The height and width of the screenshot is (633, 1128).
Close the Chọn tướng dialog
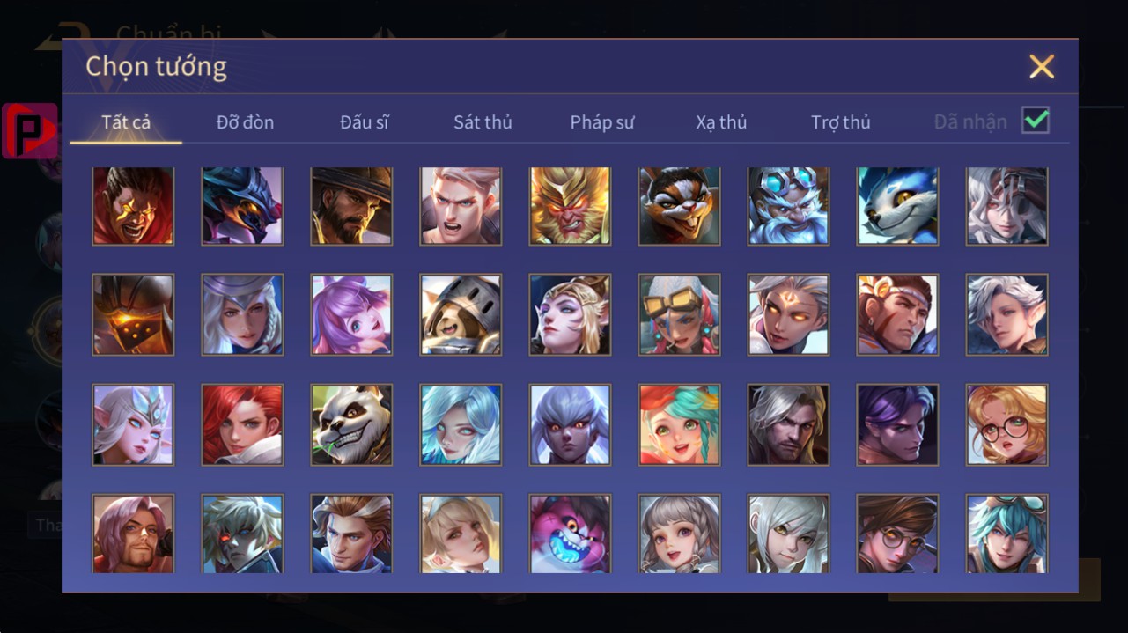(1042, 66)
